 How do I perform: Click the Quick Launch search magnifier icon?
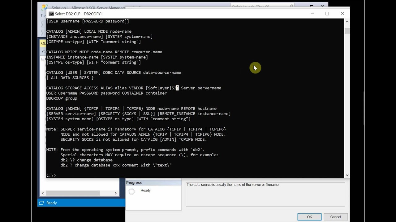coord(292,6)
